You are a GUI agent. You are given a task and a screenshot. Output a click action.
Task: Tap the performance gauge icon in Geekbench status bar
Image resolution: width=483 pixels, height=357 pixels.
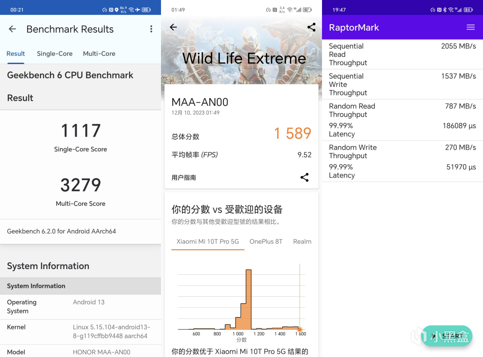tap(105, 10)
